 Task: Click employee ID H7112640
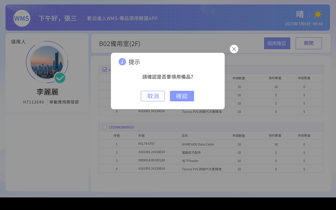(34, 102)
